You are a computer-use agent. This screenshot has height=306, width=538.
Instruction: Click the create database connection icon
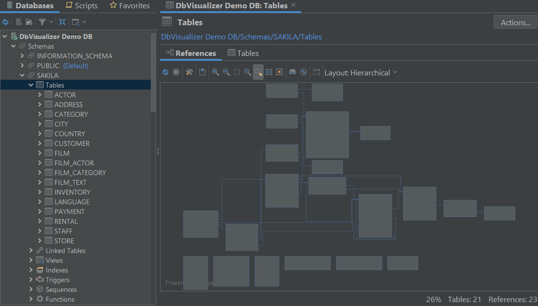click(x=19, y=22)
